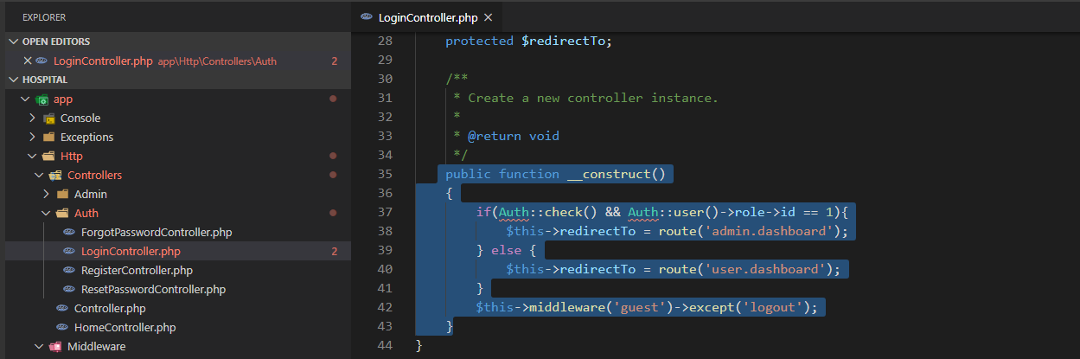Click the PHP icon beside Controller.php
This screenshot has height=359, width=1080.
(x=62, y=308)
